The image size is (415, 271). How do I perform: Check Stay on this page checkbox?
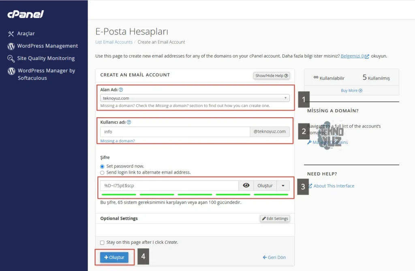[102, 243]
